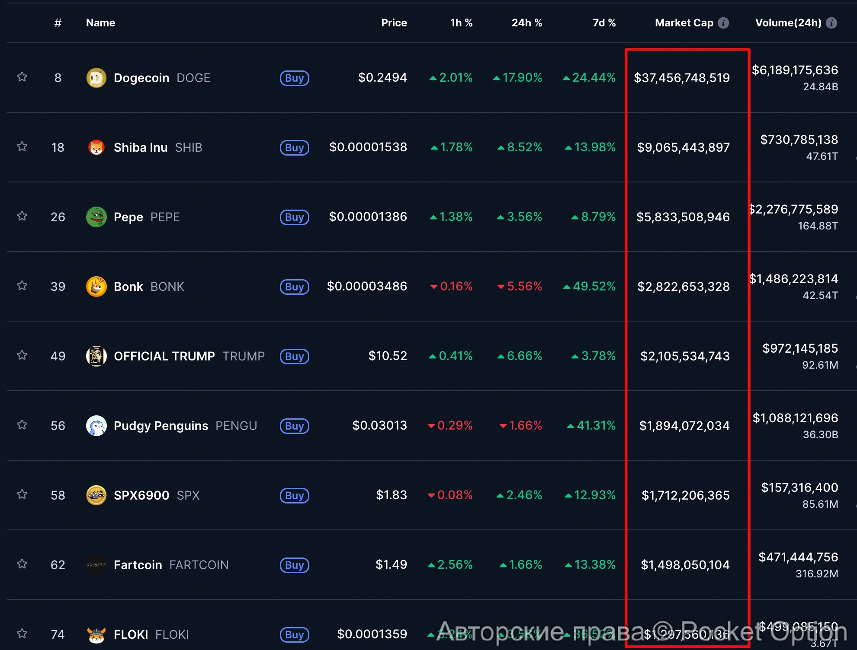
Task: Click the Shiba Inu coin logo
Action: (x=96, y=147)
